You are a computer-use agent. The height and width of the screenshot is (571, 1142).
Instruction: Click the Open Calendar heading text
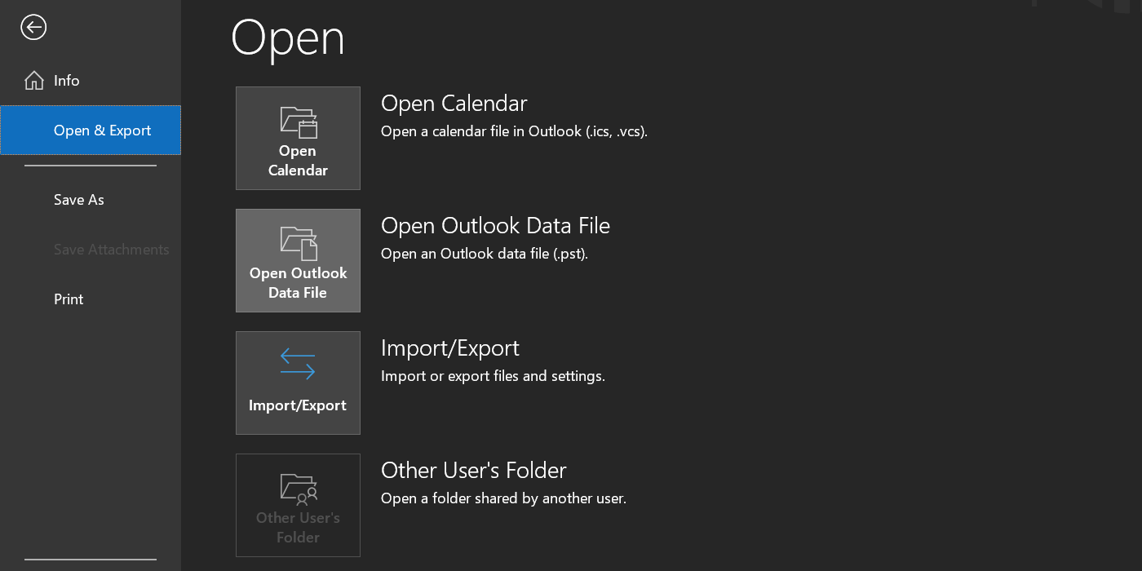click(454, 104)
